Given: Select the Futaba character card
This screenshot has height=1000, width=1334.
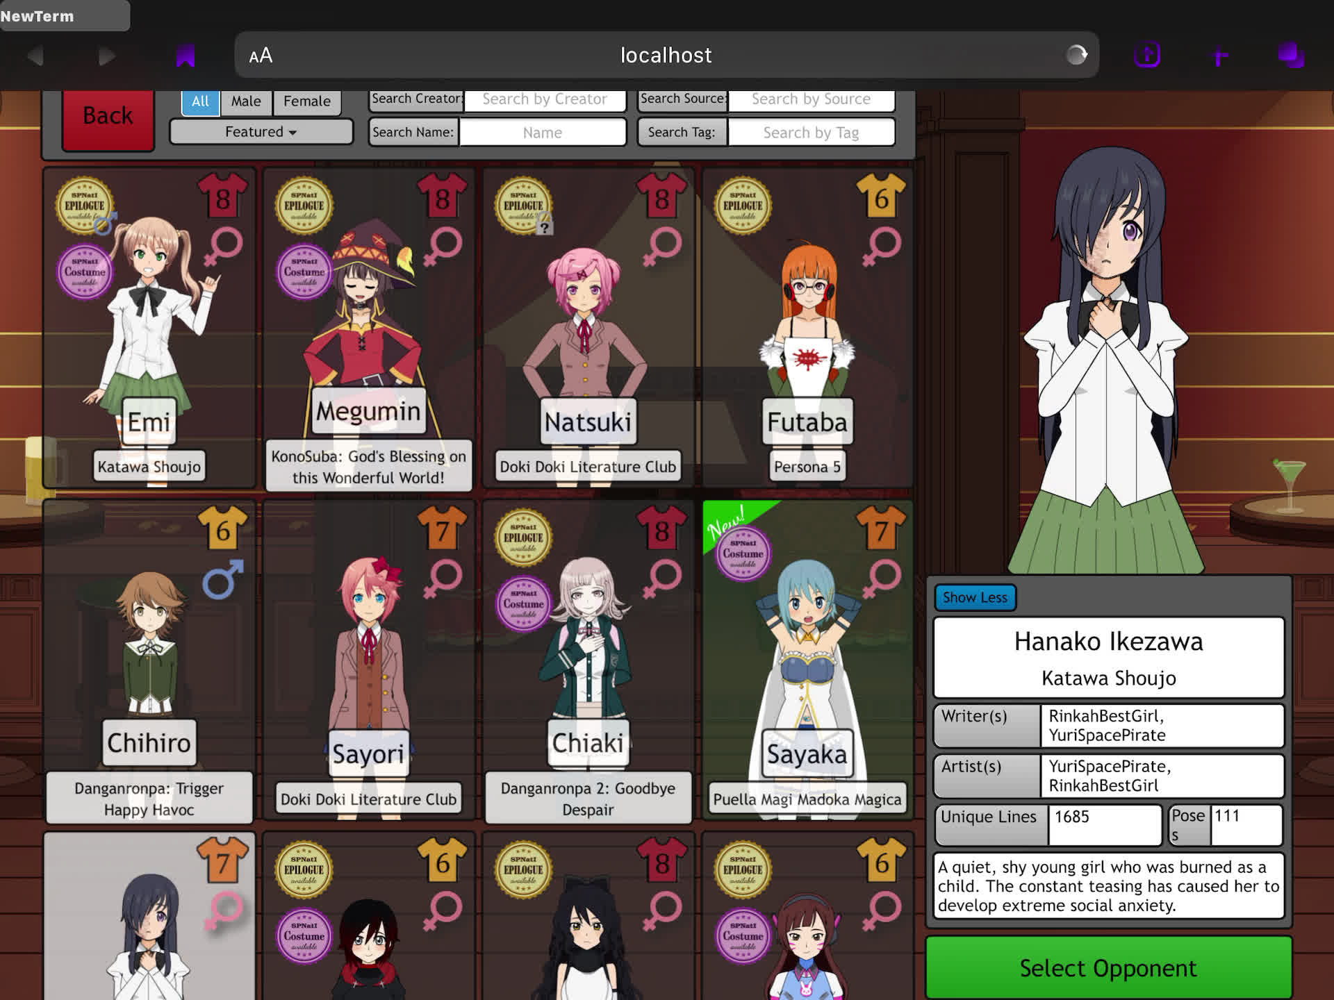Looking at the screenshot, I should click(807, 326).
